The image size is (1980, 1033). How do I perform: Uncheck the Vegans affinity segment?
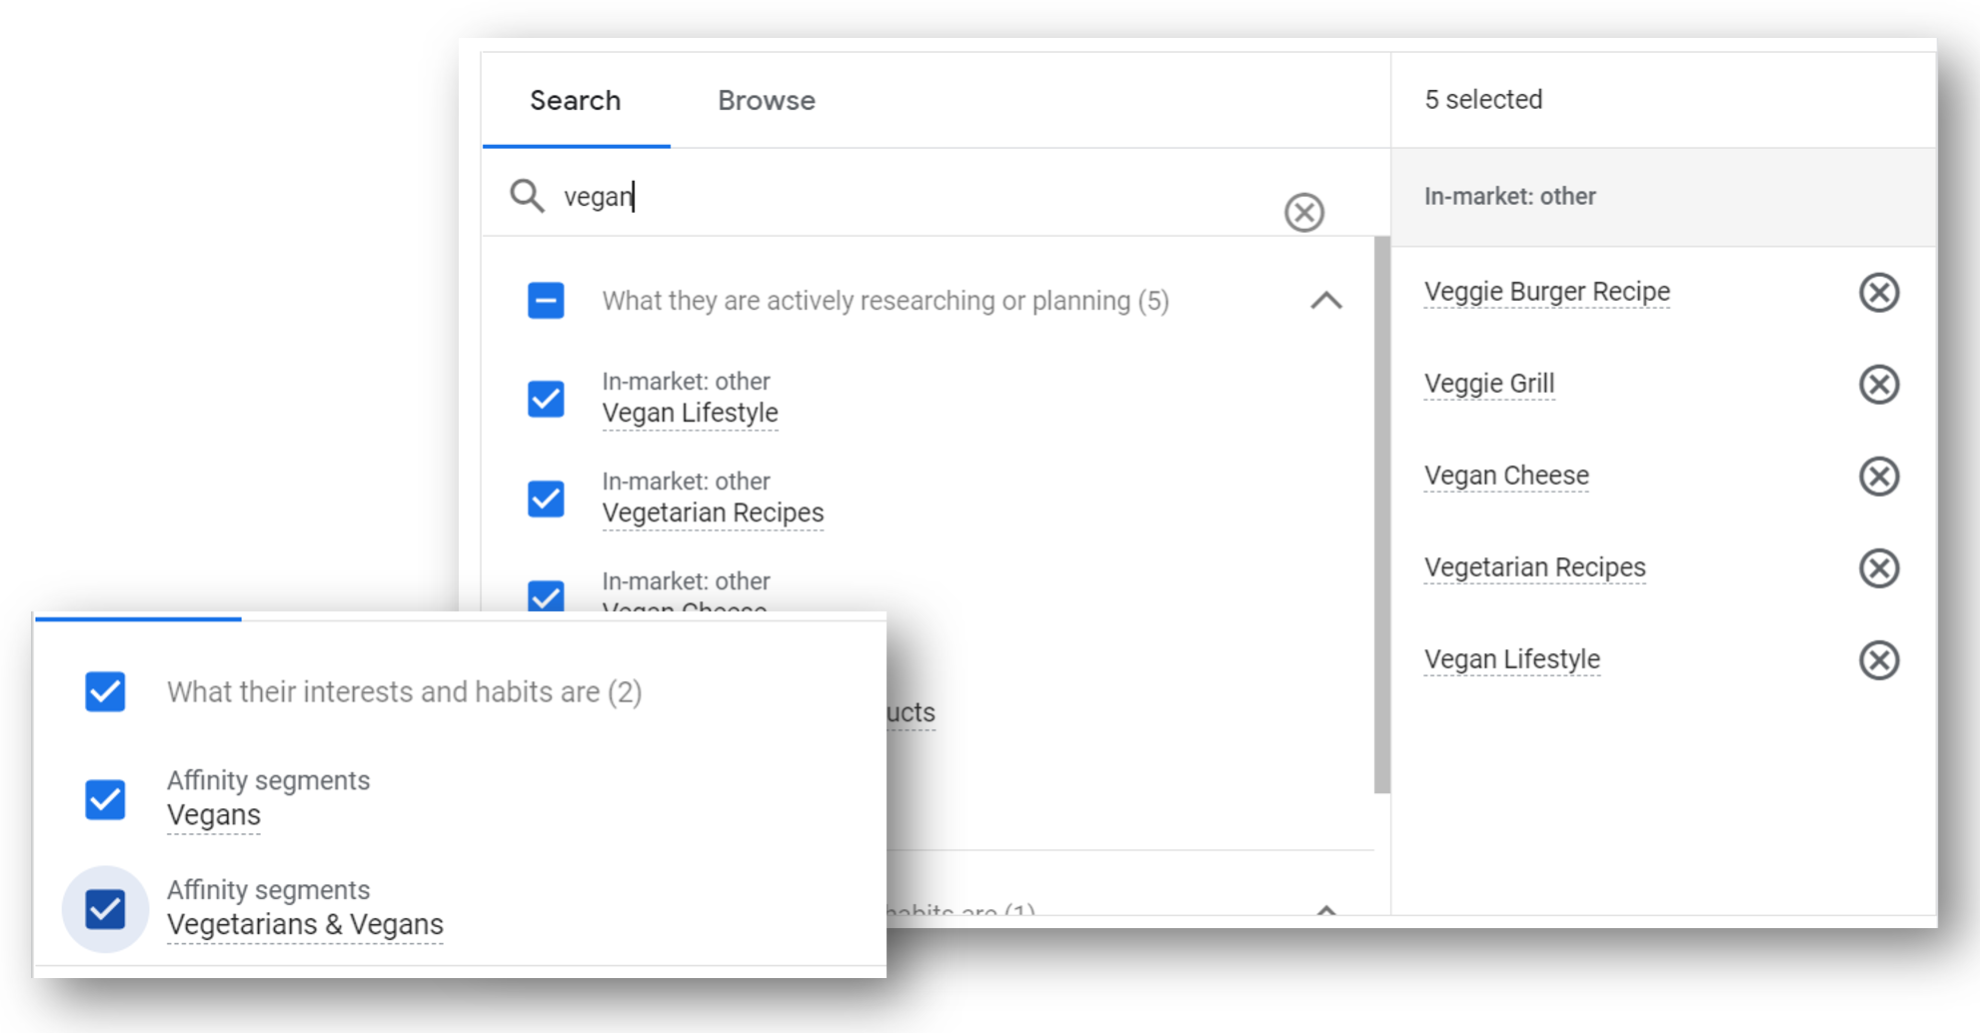(x=104, y=799)
